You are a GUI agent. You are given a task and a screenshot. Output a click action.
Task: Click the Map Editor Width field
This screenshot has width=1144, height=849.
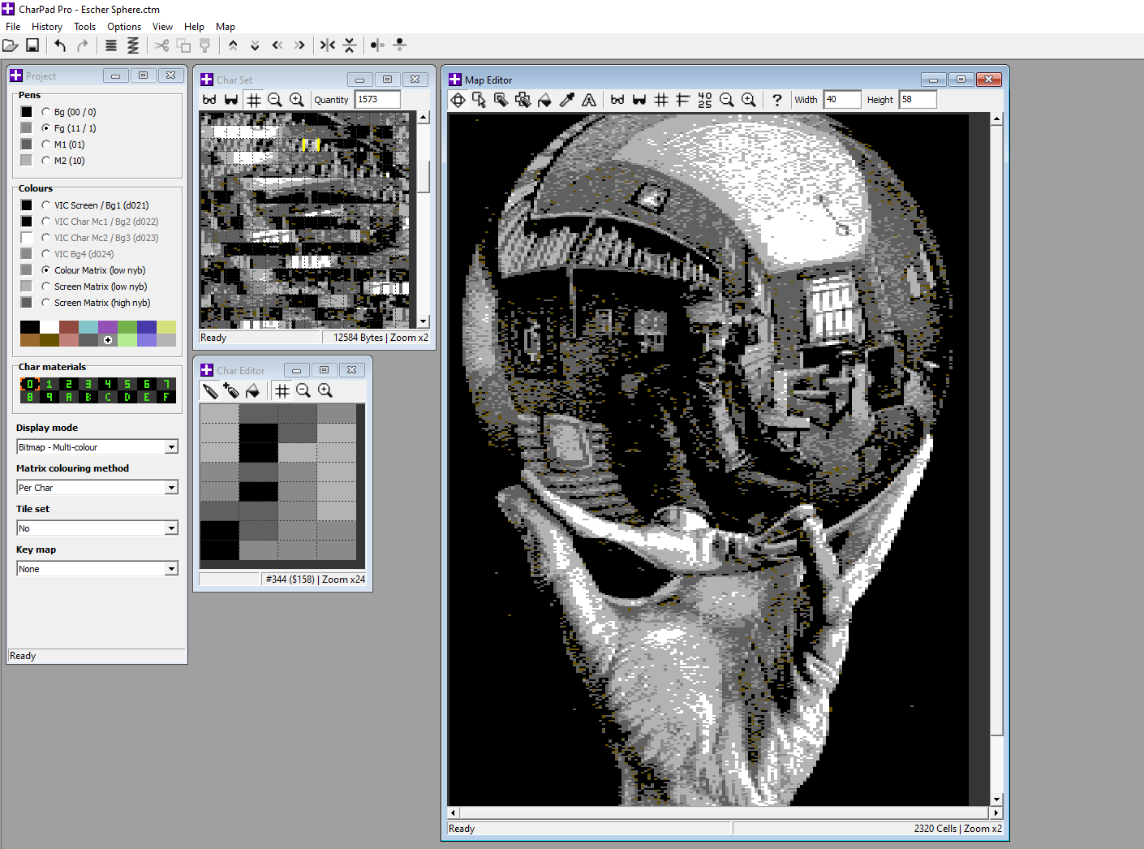click(x=842, y=100)
